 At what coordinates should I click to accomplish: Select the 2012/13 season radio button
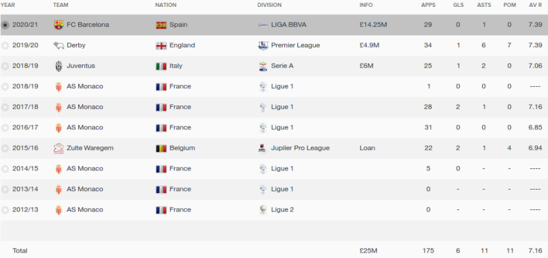tap(5, 210)
